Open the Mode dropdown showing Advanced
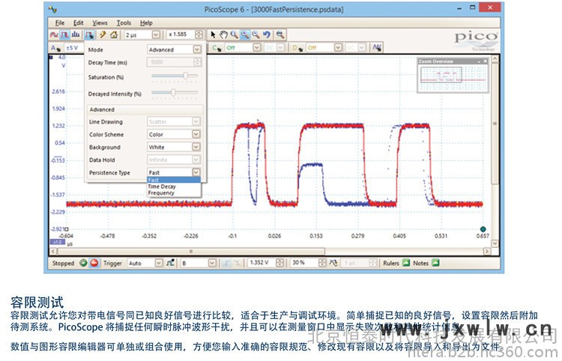562x361 pixels. tap(174, 49)
